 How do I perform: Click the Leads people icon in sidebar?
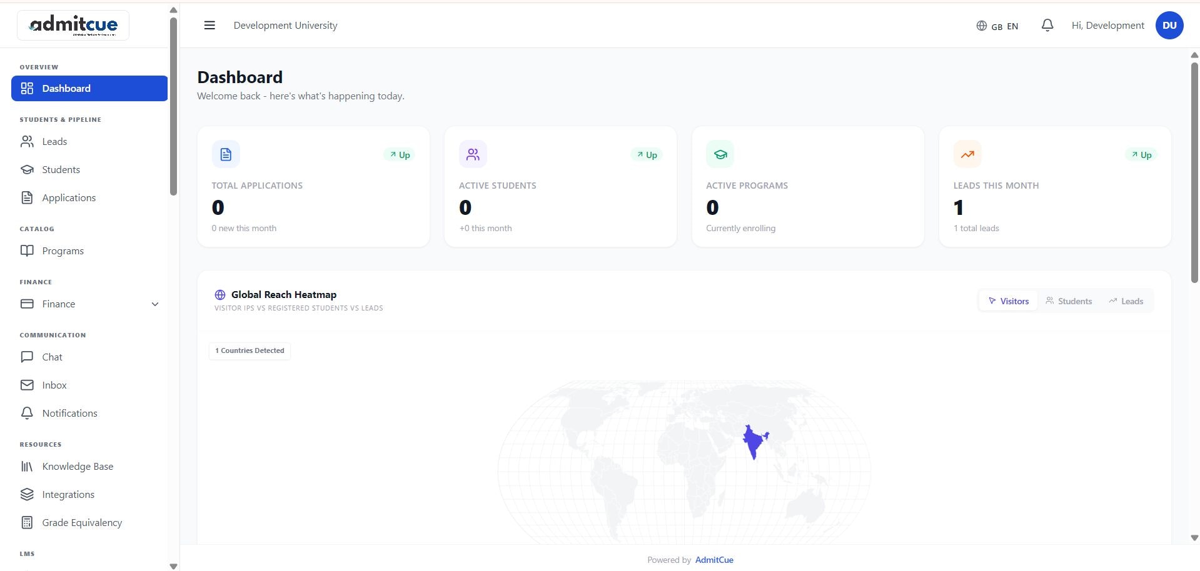(x=27, y=142)
